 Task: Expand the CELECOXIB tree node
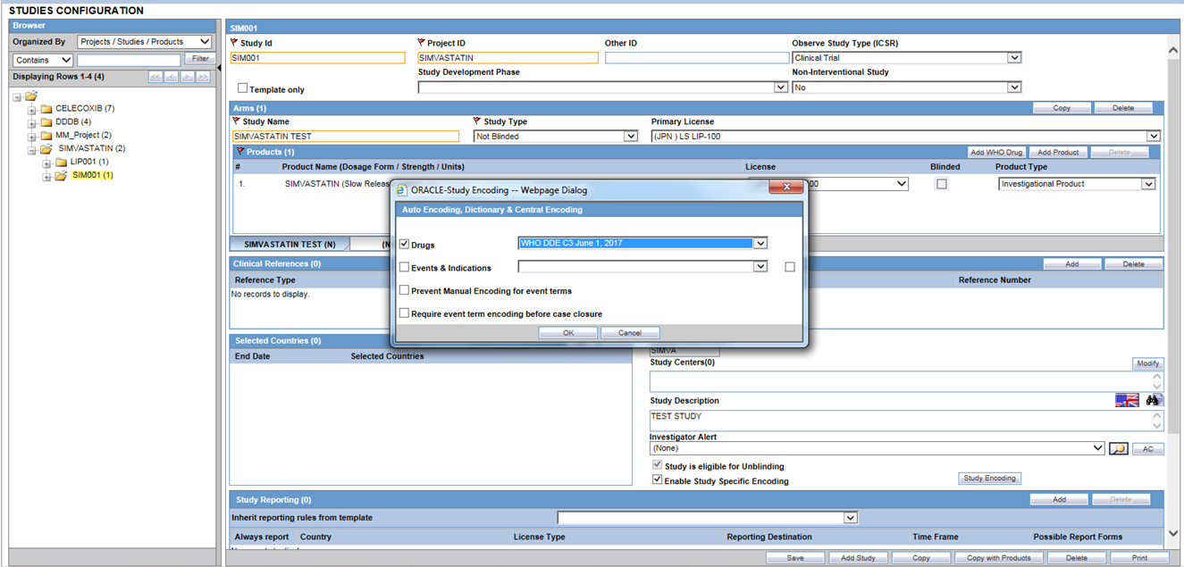32,111
